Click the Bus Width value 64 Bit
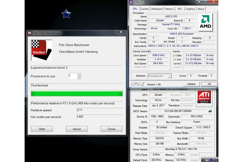Screen dimensions: 243x162 coord(201,138)
